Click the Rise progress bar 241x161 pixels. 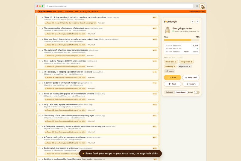click(x=182, y=40)
